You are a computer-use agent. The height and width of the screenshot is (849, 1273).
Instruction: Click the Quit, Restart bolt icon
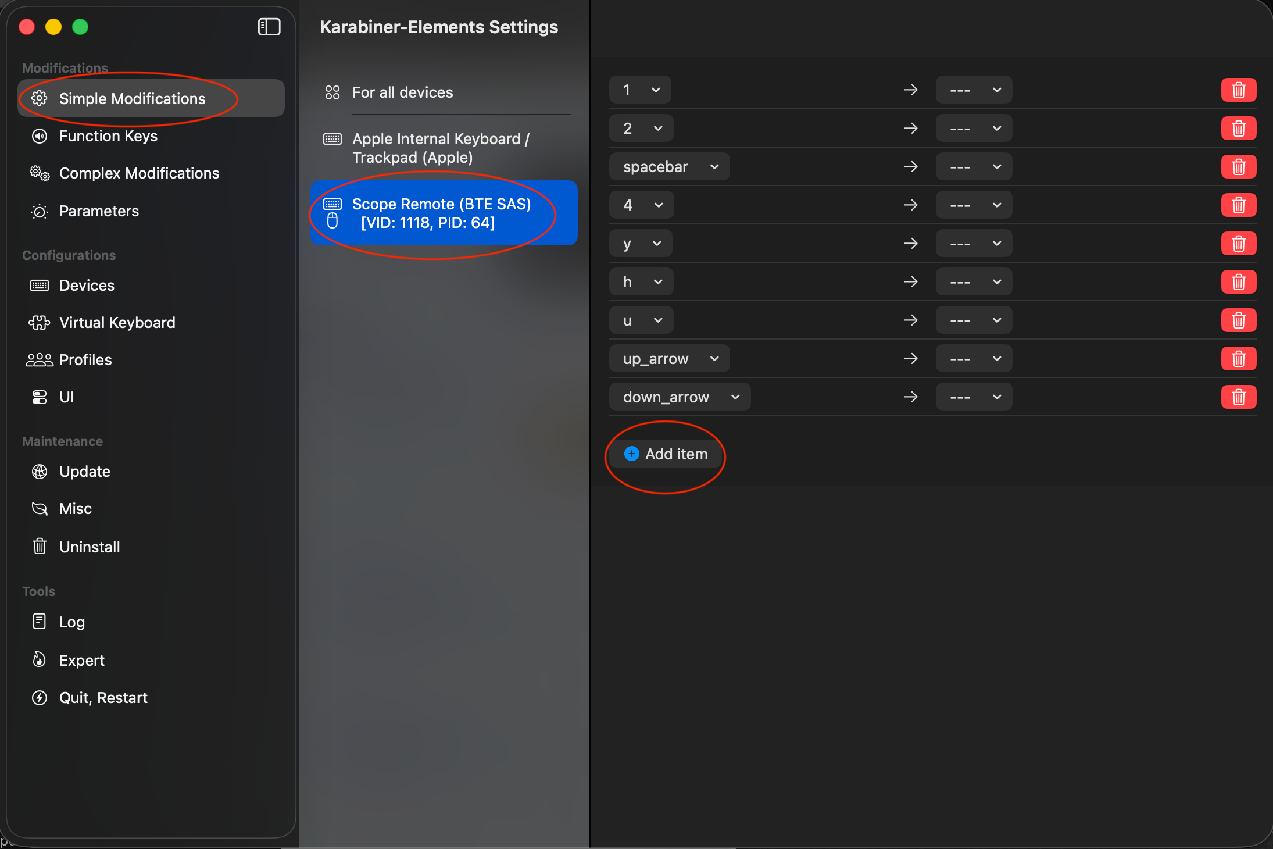point(40,698)
